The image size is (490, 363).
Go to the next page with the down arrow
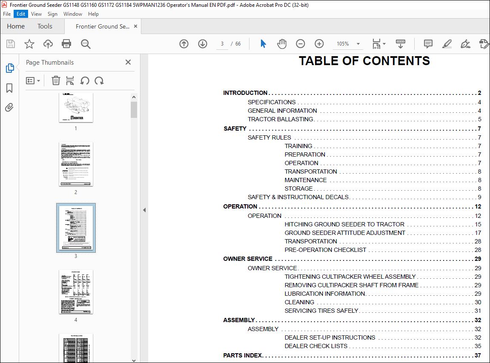click(203, 44)
